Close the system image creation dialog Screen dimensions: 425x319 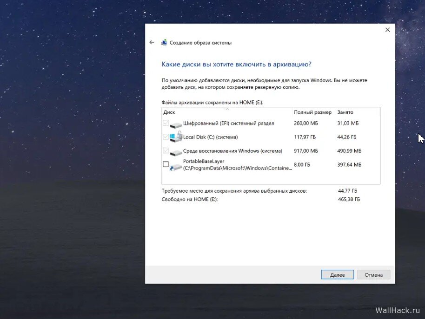(387, 30)
